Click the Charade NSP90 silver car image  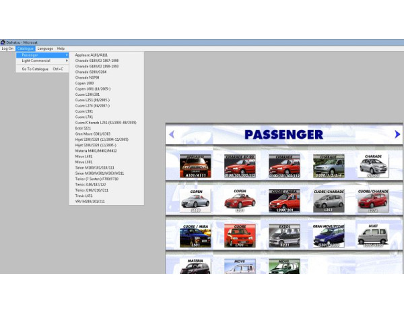[373, 166]
